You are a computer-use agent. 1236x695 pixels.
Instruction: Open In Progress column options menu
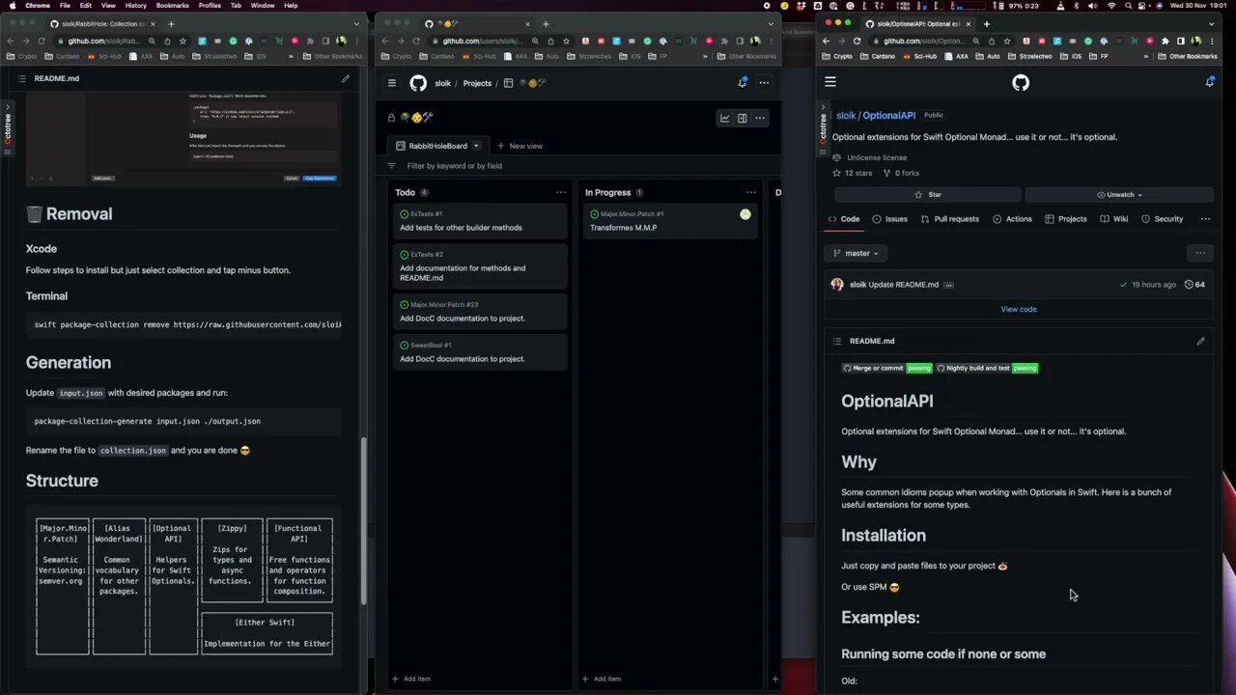click(750, 192)
